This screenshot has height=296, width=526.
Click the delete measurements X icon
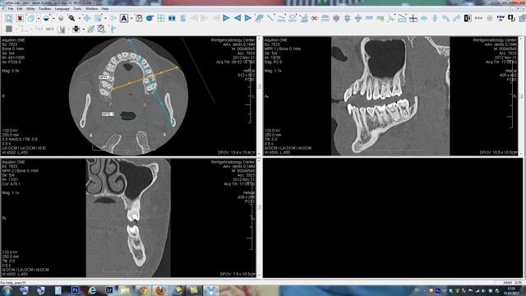coord(314,18)
